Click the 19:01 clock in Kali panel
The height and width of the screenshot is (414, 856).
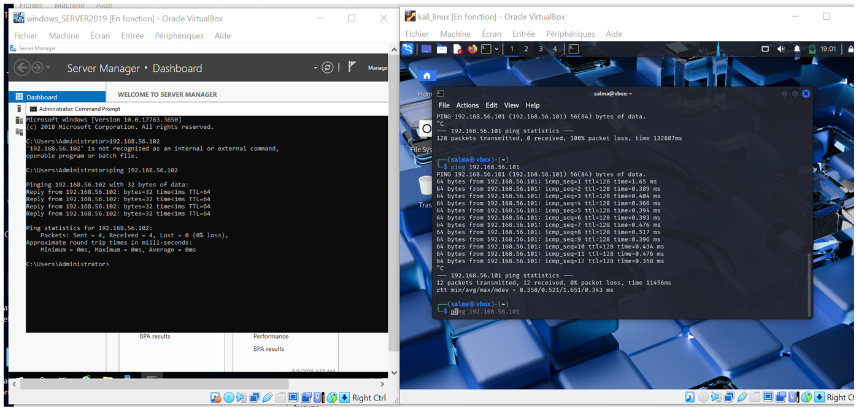[828, 49]
